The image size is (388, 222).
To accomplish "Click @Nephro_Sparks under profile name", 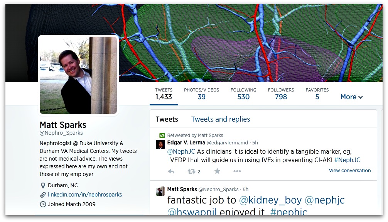I will 61,133.
